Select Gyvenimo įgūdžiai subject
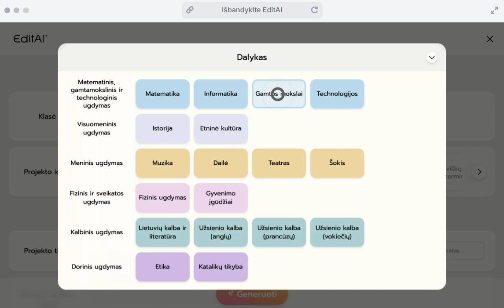The height and width of the screenshot is (308, 504). pos(221,198)
